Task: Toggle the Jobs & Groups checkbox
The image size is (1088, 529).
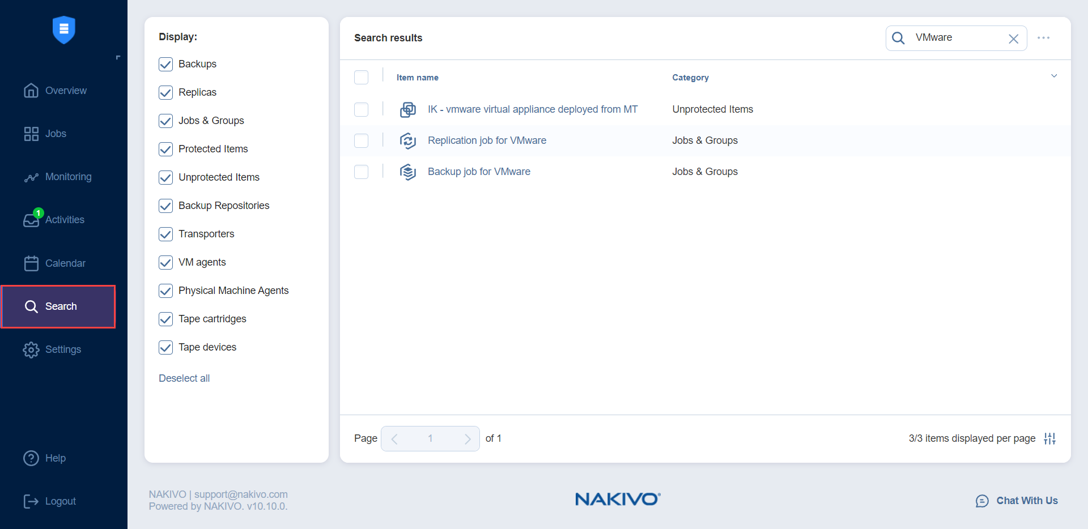Action: coord(165,121)
